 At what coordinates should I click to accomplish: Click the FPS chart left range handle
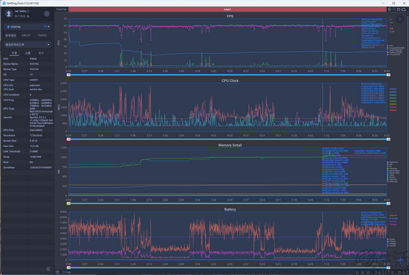(69, 75)
